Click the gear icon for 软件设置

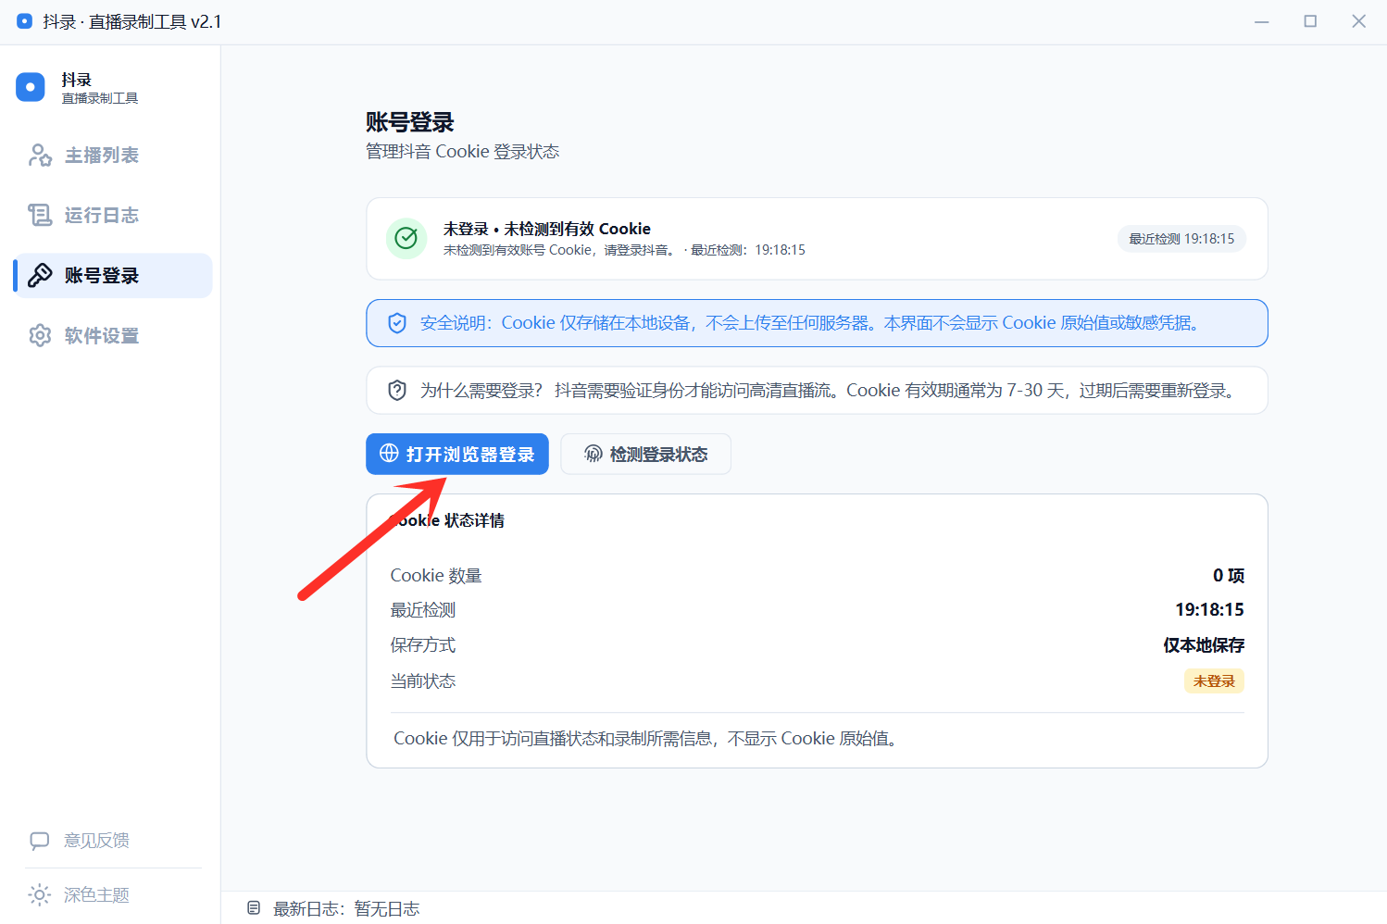click(40, 336)
